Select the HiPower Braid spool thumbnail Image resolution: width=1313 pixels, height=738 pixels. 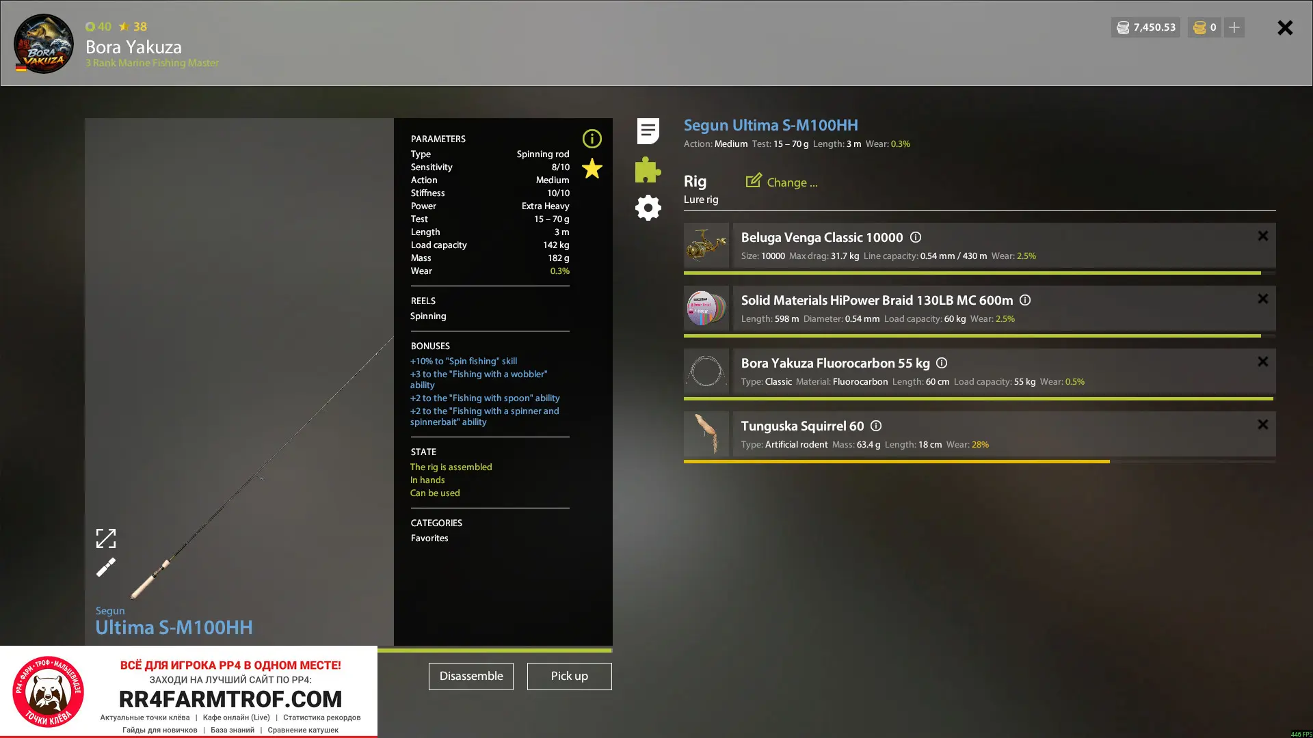[x=706, y=307]
